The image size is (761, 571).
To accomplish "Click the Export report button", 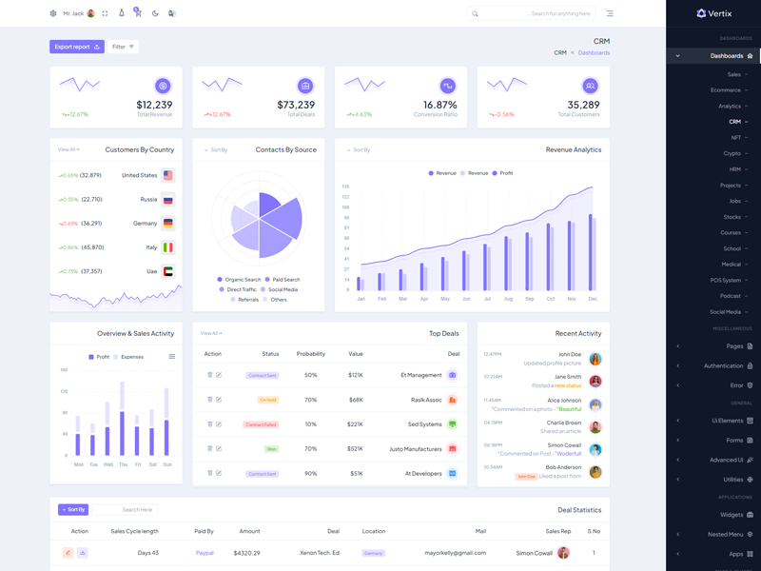I will tap(77, 47).
